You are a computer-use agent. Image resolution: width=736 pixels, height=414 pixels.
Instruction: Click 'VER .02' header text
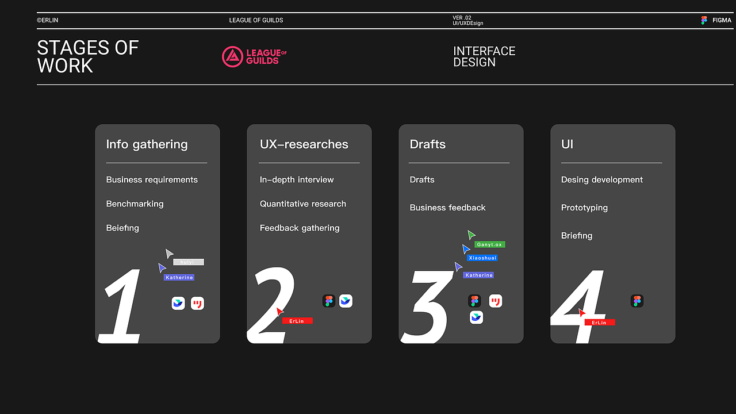point(462,18)
